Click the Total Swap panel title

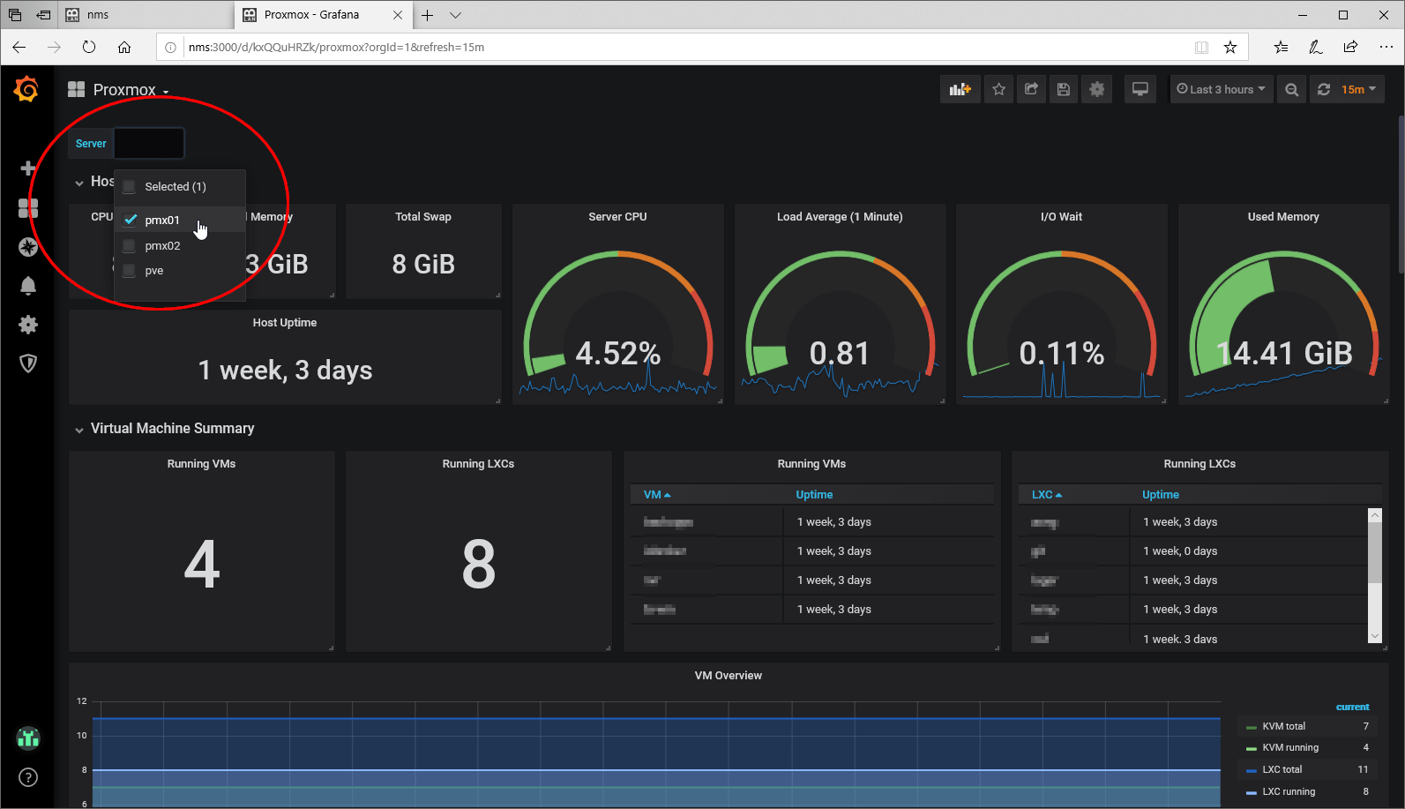[x=423, y=217]
